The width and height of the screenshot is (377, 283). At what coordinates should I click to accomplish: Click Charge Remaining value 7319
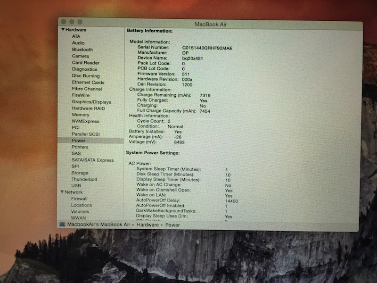[x=205, y=96]
